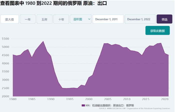Toggle the purple legend swatch for 俄罗斯 series

click(83, 105)
